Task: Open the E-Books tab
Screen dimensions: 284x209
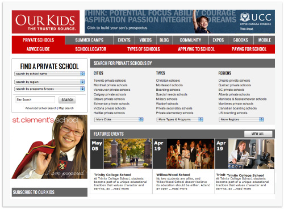Action: point(241,40)
